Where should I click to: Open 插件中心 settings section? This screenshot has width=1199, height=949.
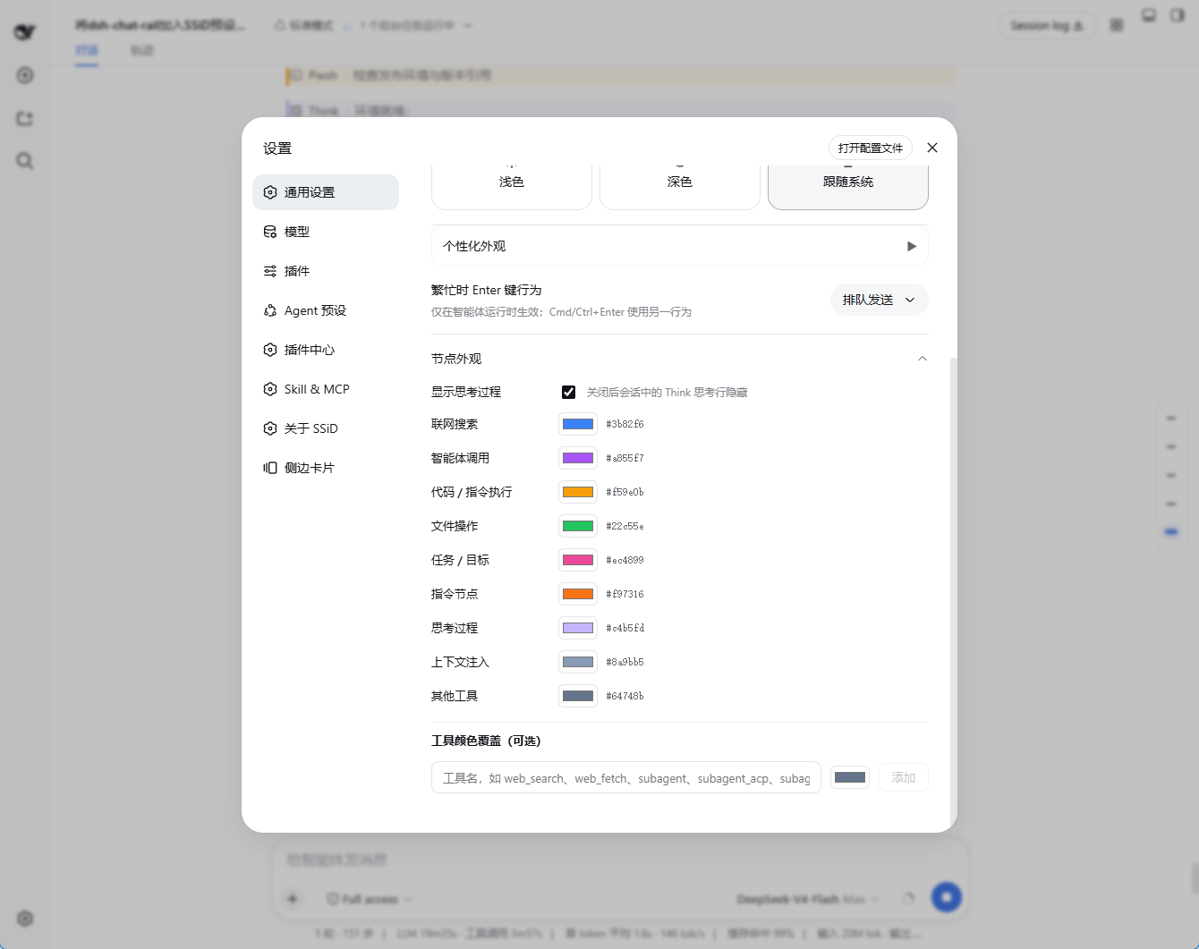(326, 350)
